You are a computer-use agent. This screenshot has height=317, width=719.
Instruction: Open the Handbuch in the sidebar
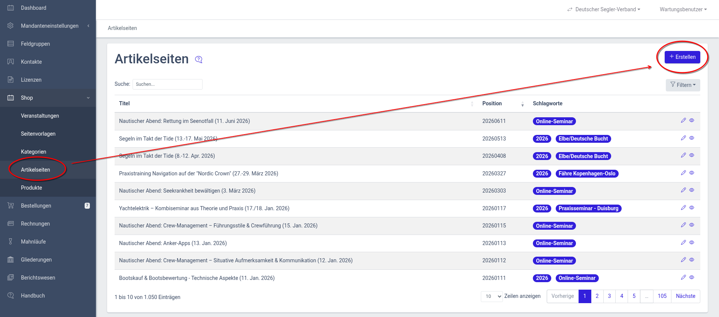point(33,296)
